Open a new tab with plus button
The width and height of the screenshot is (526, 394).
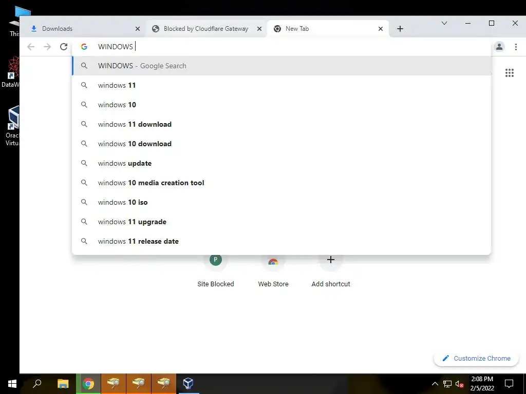pos(400,29)
